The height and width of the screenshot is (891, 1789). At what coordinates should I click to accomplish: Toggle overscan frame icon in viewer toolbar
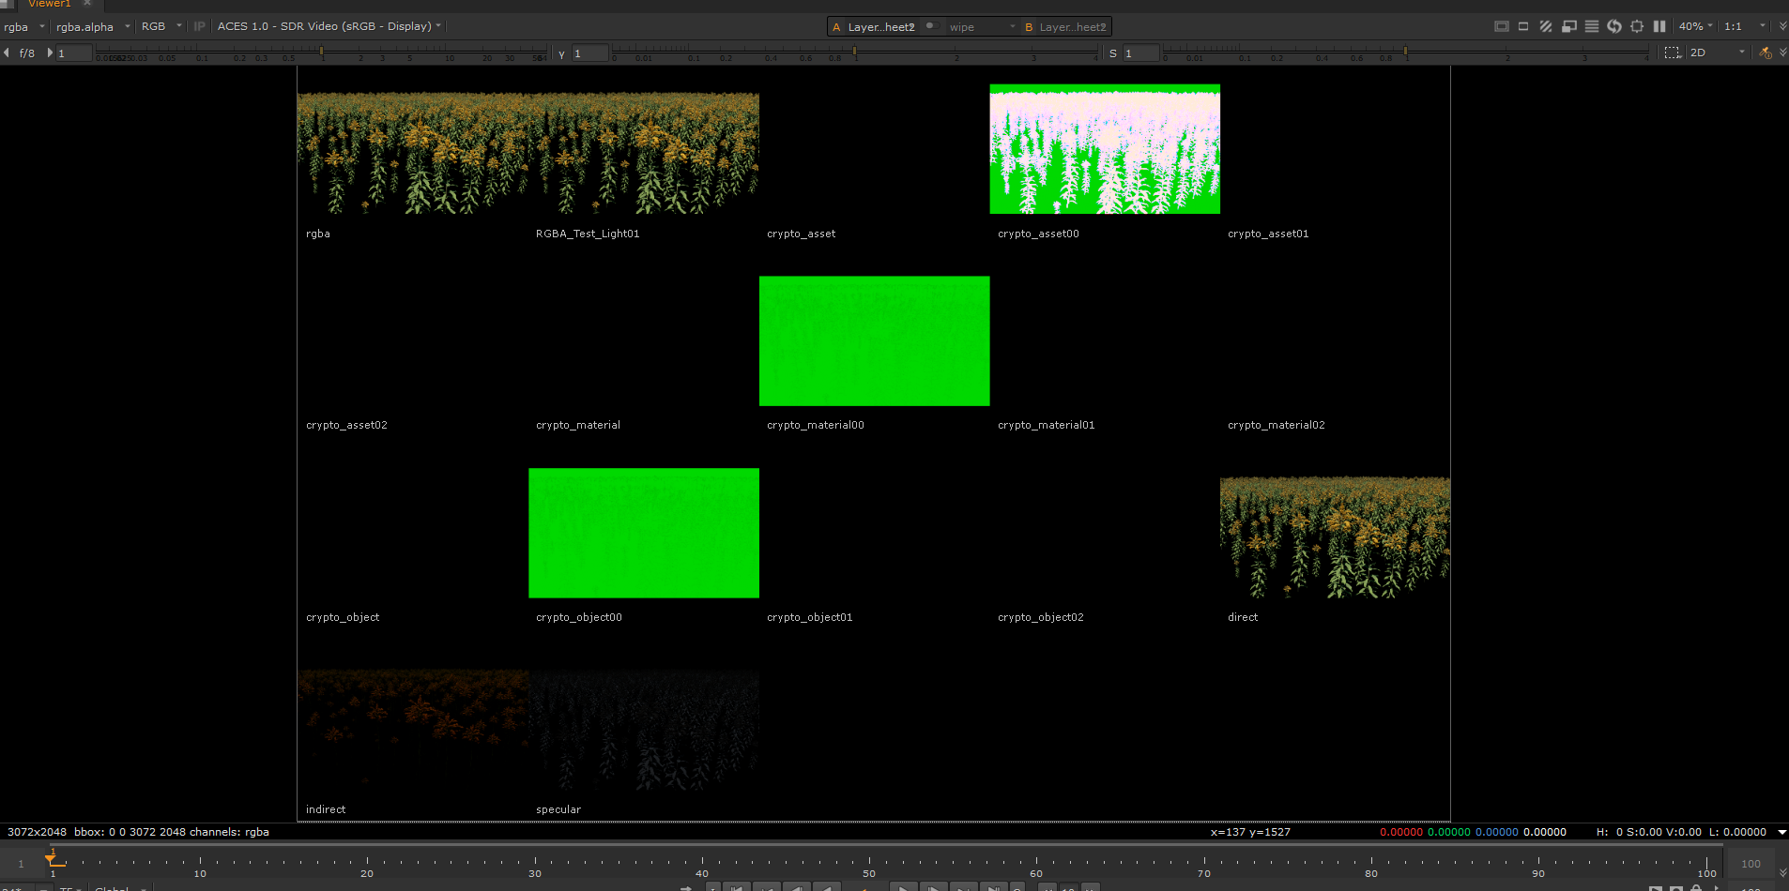(1502, 26)
